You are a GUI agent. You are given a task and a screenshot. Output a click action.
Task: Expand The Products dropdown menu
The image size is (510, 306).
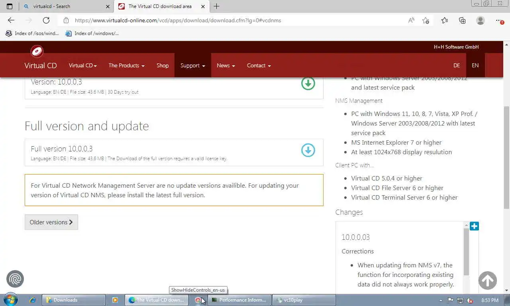(x=126, y=65)
